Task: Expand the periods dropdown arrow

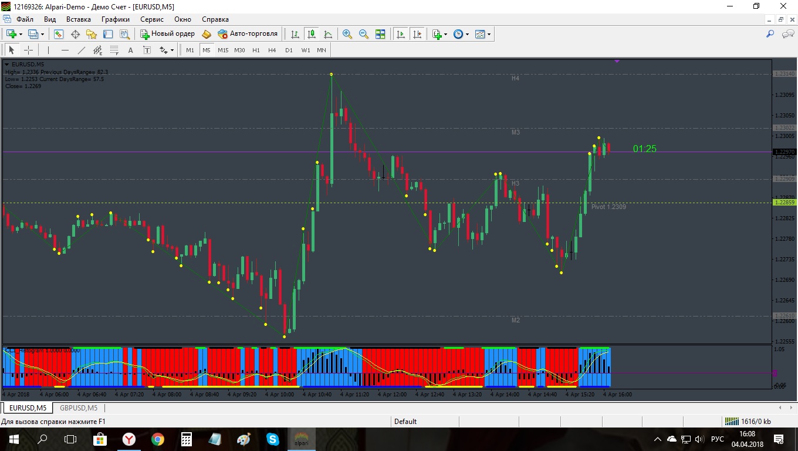Action: click(468, 34)
